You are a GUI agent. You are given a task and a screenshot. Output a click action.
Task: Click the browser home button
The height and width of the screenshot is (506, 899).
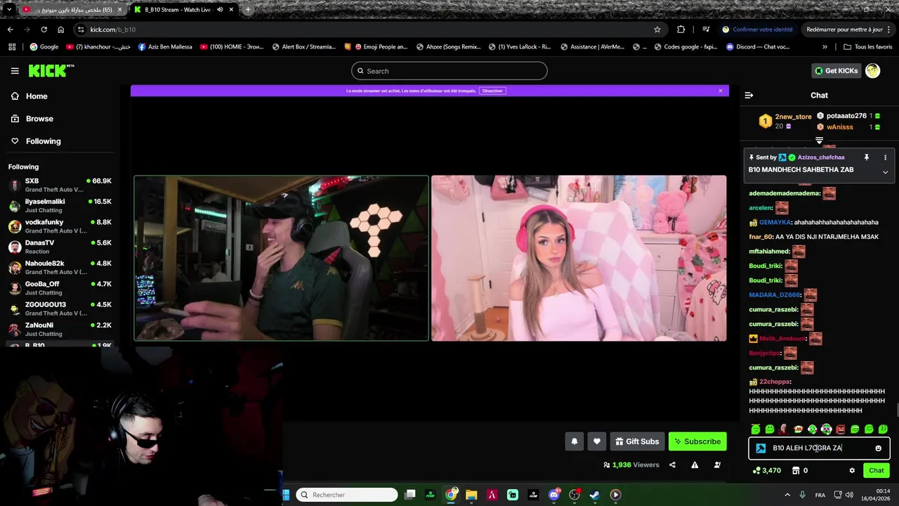pos(60,30)
